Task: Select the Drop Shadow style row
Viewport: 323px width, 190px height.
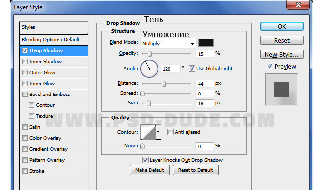Action: click(54, 51)
